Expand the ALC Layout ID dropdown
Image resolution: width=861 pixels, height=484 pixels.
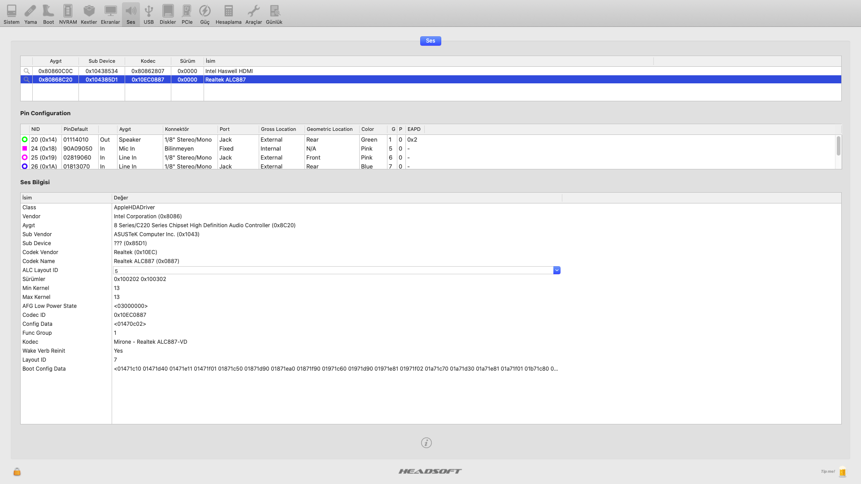pos(557,270)
